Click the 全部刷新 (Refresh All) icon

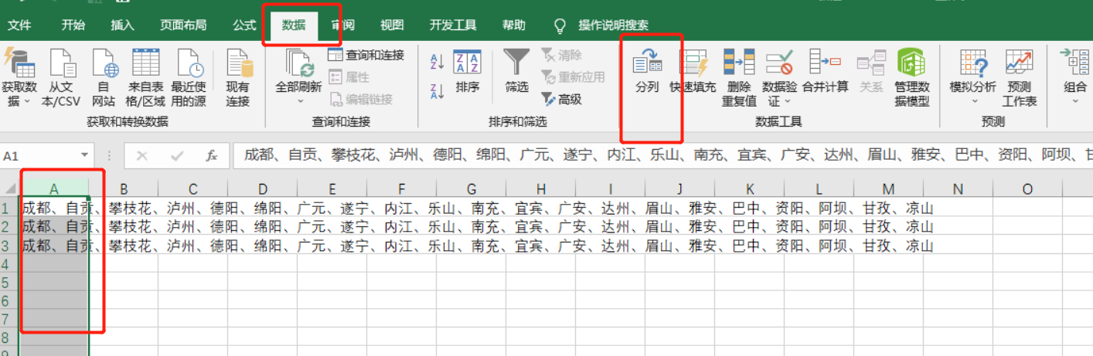coord(298,62)
